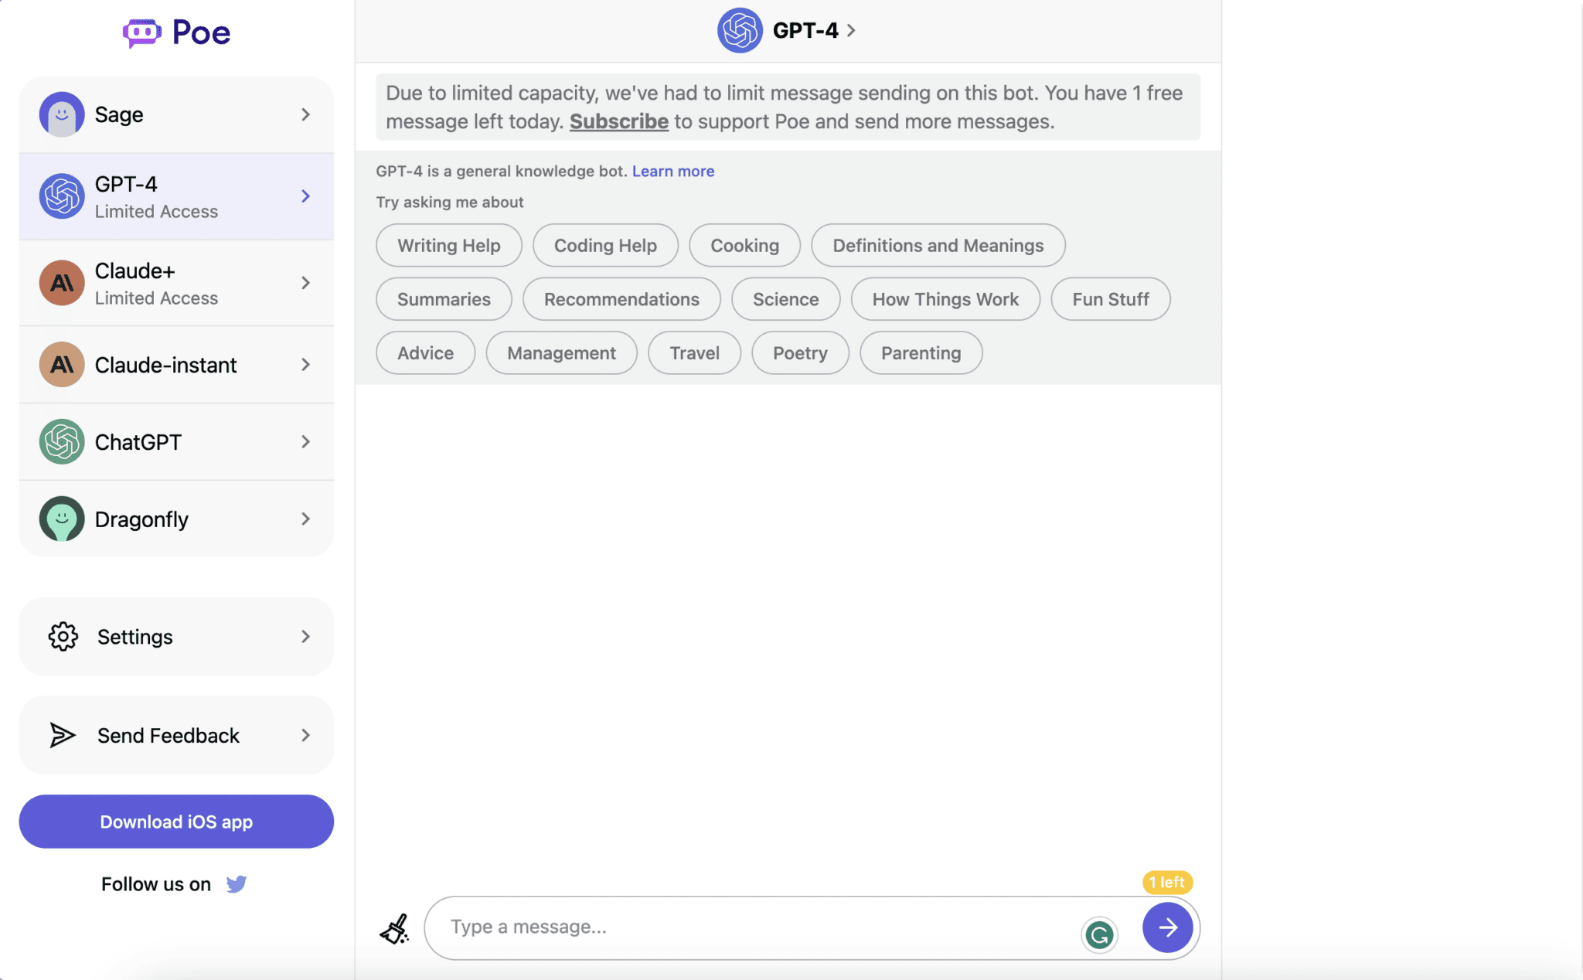Click the chevron beside GPT-4 header title
The height and width of the screenshot is (980, 1583).
coord(851,31)
